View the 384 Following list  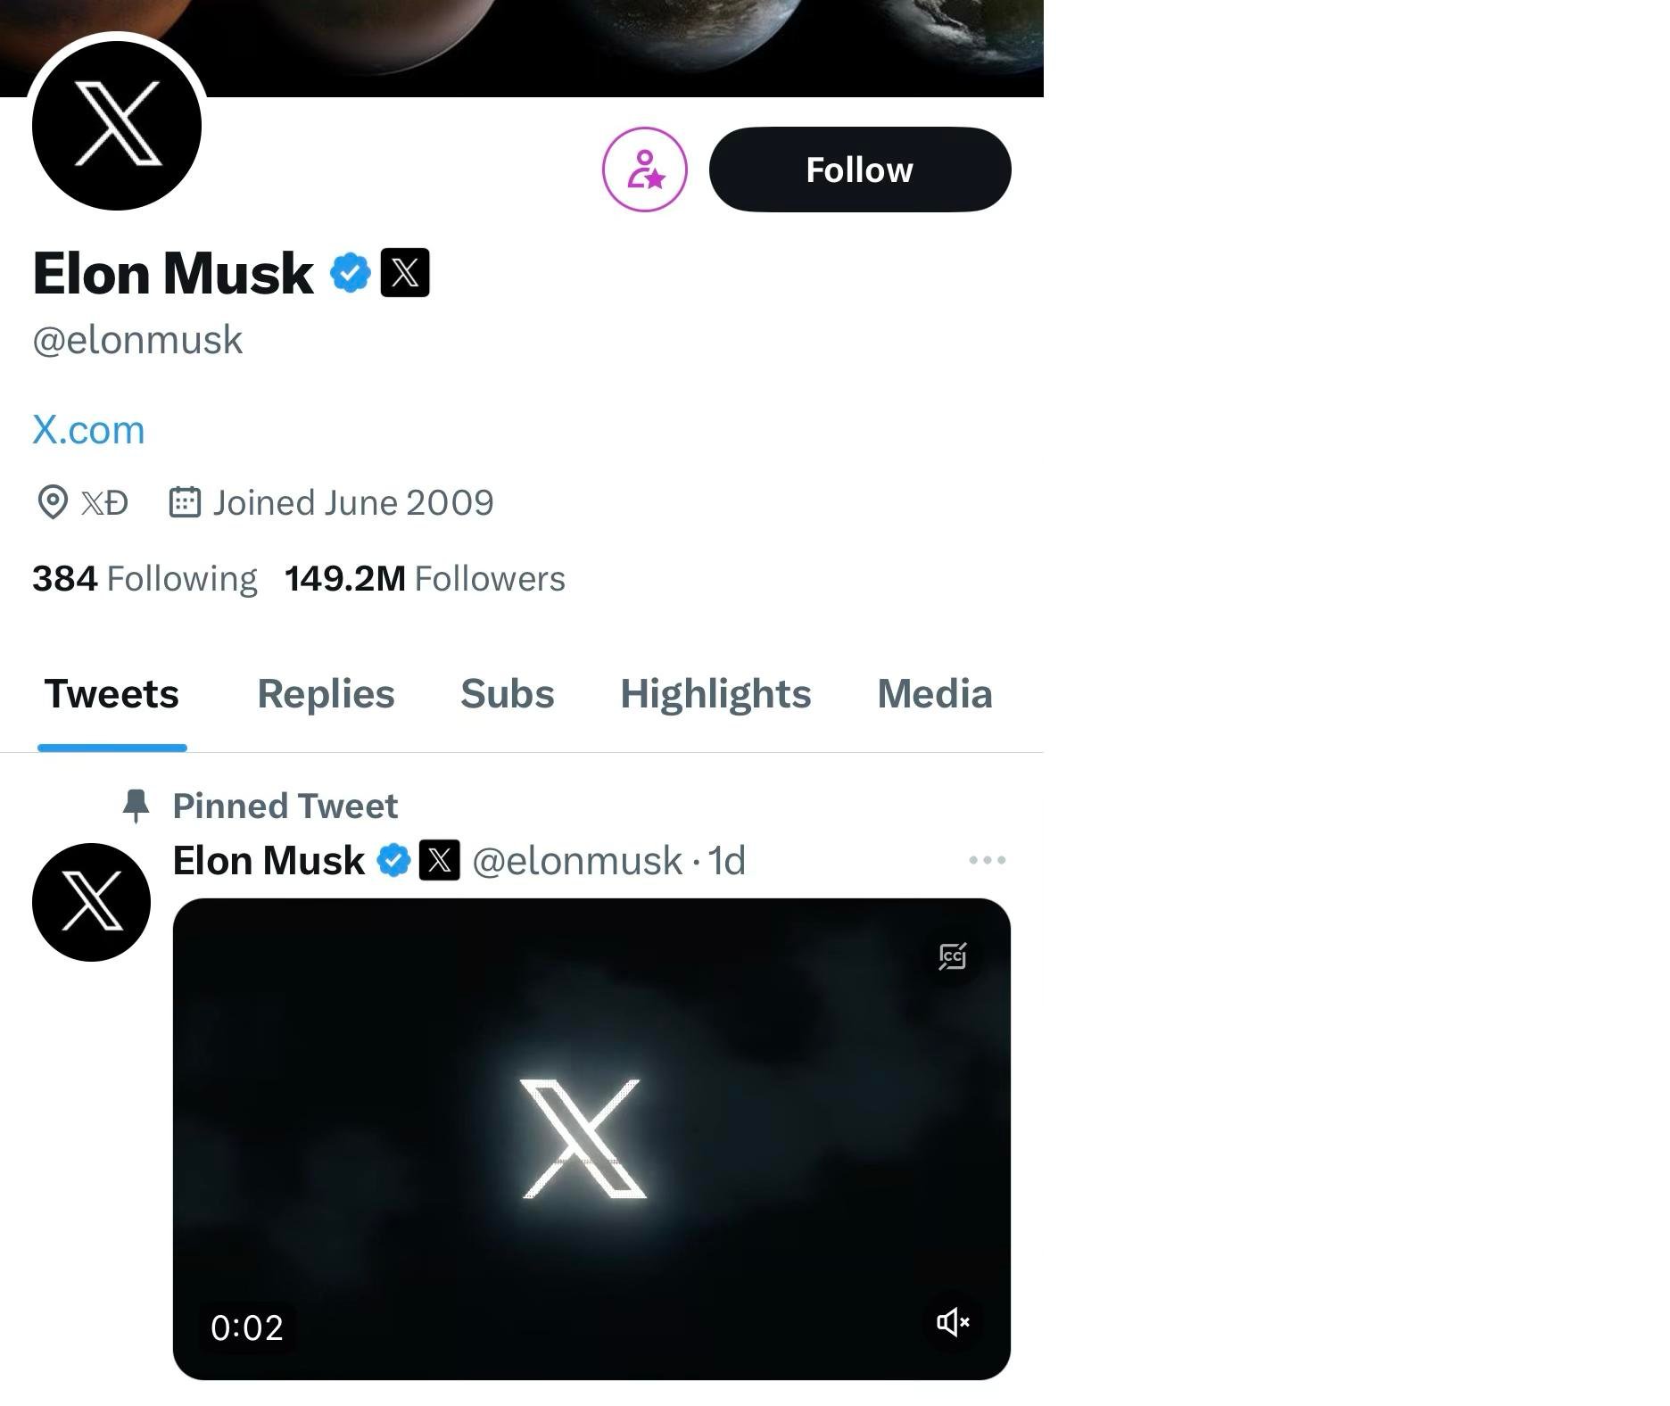click(x=145, y=578)
